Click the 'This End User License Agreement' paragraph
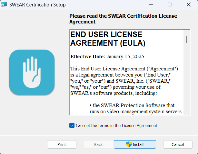The image size is (198, 154). click(124, 81)
